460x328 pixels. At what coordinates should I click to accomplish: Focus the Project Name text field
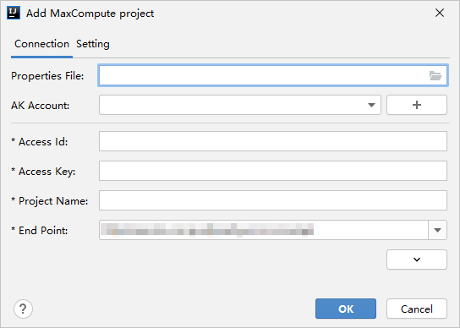click(273, 200)
